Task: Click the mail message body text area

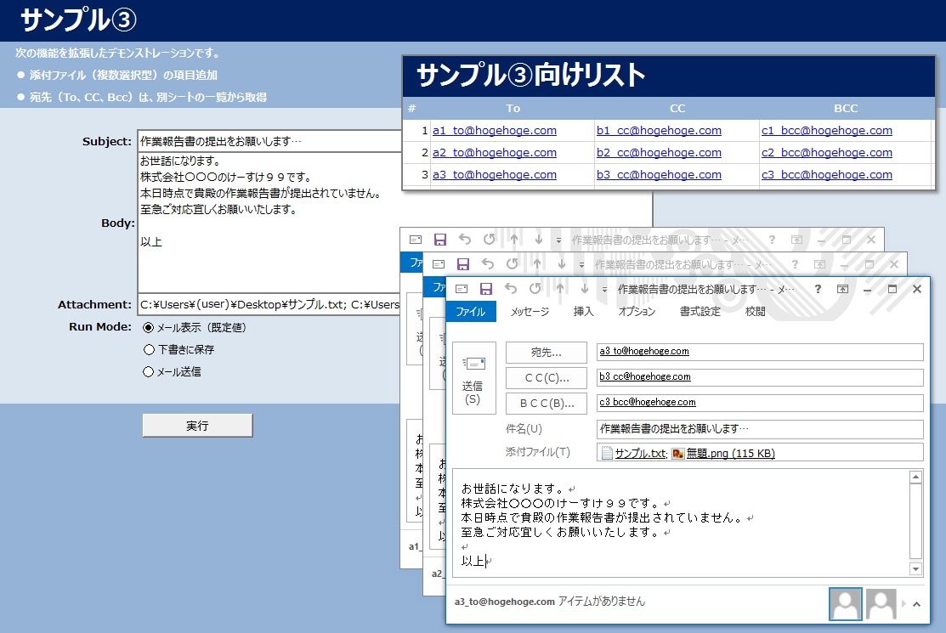Action: click(681, 523)
